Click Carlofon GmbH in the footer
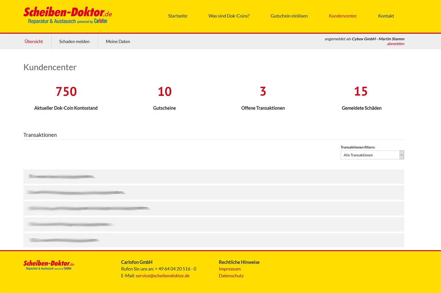 pos(137,262)
